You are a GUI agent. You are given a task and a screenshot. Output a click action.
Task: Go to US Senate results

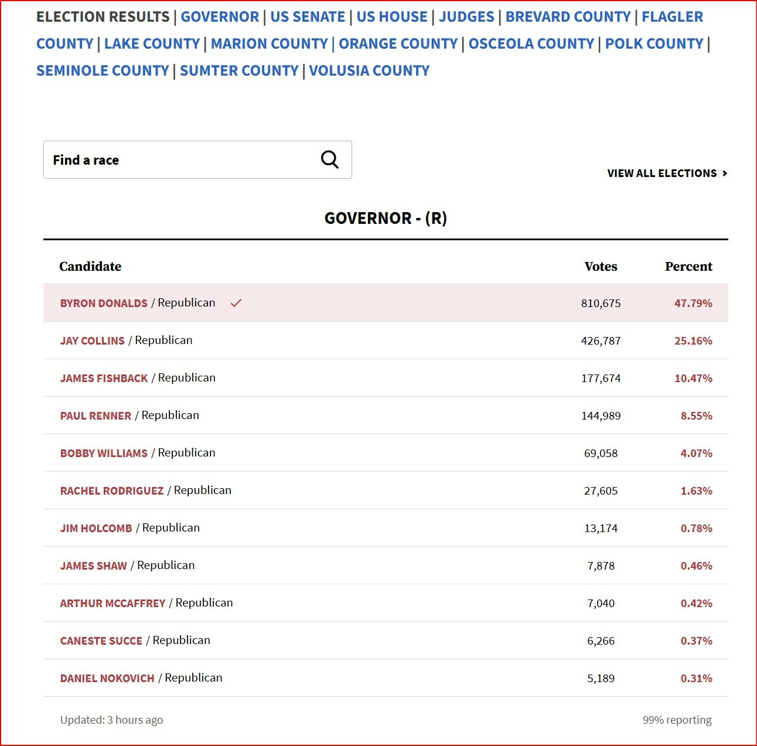click(308, 16)
